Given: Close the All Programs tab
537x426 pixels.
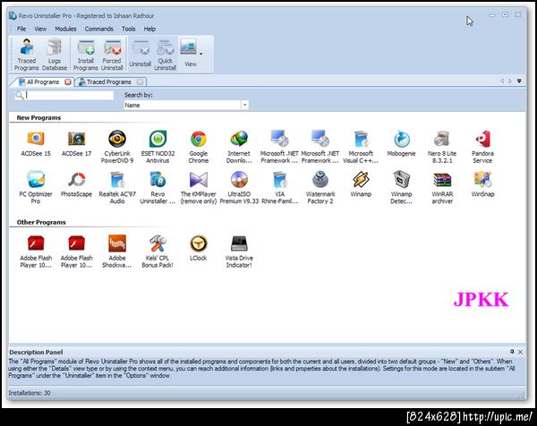Looking at the screenshot, I should (x=68, y=81).
